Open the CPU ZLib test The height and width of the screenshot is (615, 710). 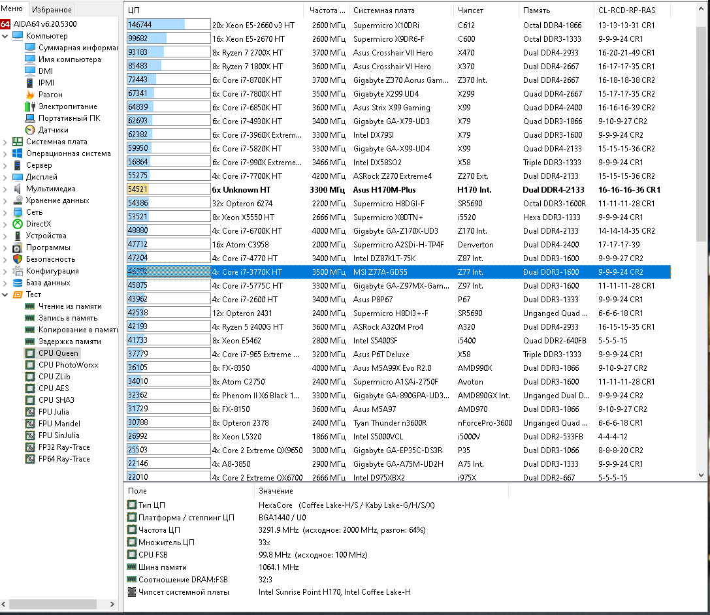point(54,377)
